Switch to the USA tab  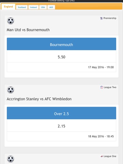click(x=43, y=7)
